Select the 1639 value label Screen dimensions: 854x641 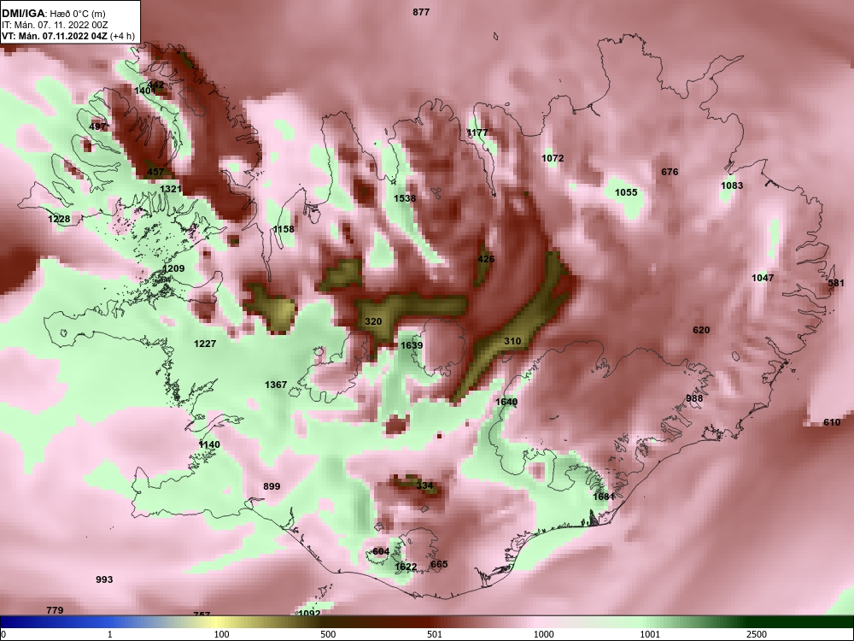(x=412, y=345)
